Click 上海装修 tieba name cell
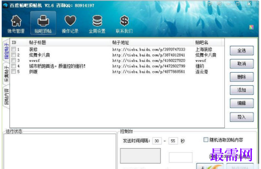Image resolution: width=261 pixels, height=169 pixels. point(204,50)
